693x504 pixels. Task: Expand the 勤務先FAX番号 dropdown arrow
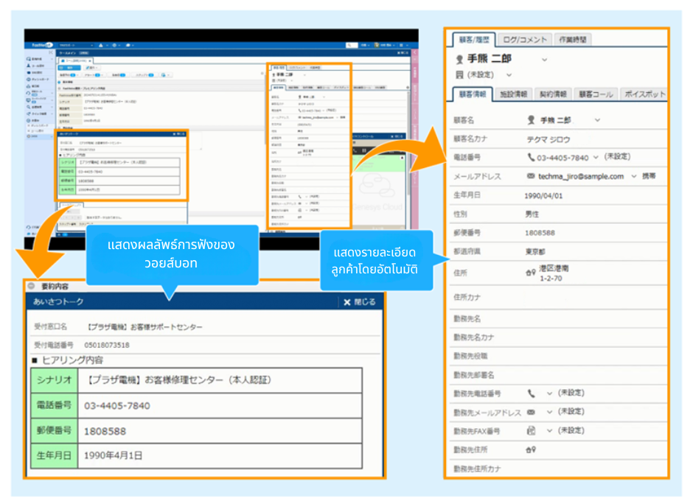pos(549,430)
